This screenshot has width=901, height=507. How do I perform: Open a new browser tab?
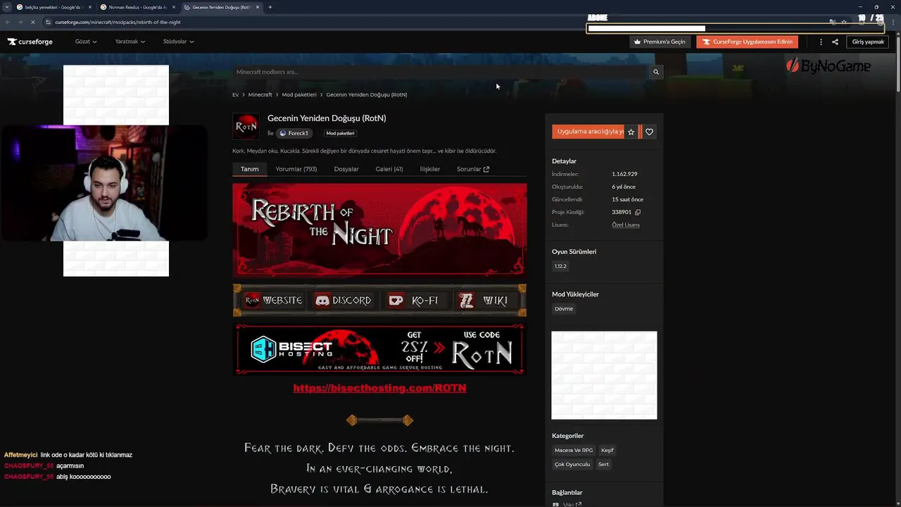point(270,7)
